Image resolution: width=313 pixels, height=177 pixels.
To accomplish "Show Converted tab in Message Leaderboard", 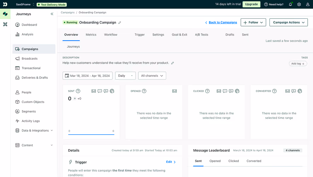I will tap(254, 161).
